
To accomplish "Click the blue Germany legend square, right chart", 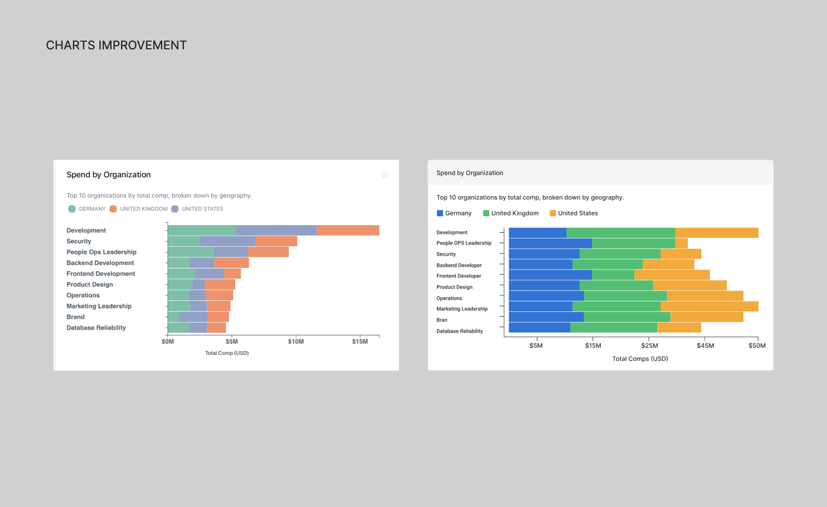I will click(440, 213).
